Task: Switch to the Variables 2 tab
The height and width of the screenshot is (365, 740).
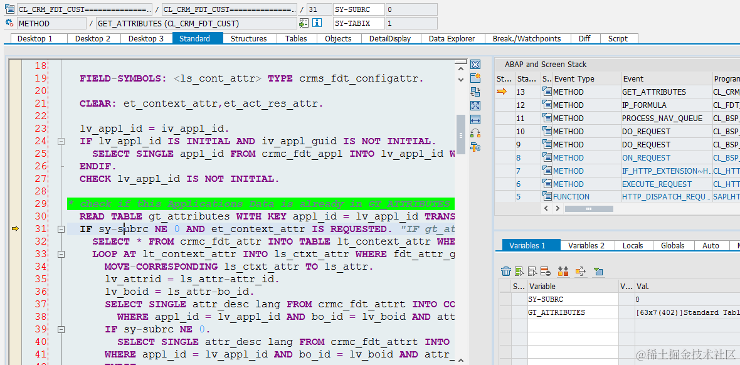Action: [x=586, y=246]
